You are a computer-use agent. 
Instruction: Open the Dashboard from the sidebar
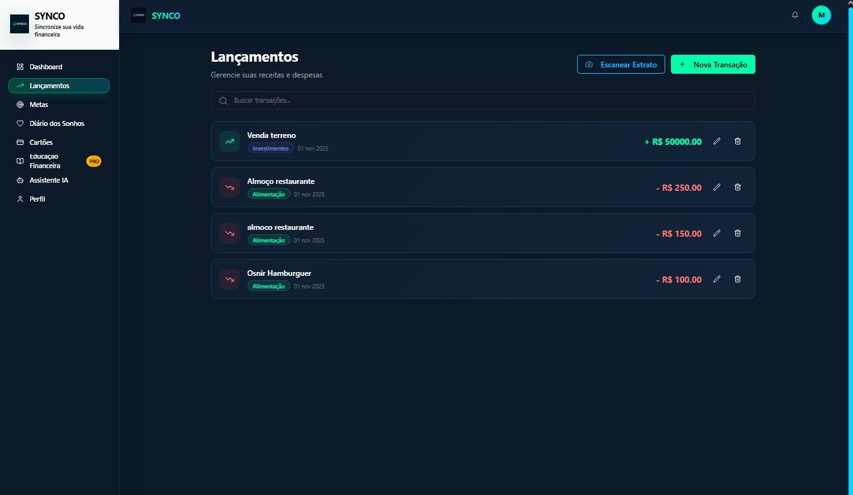point(45,67)
